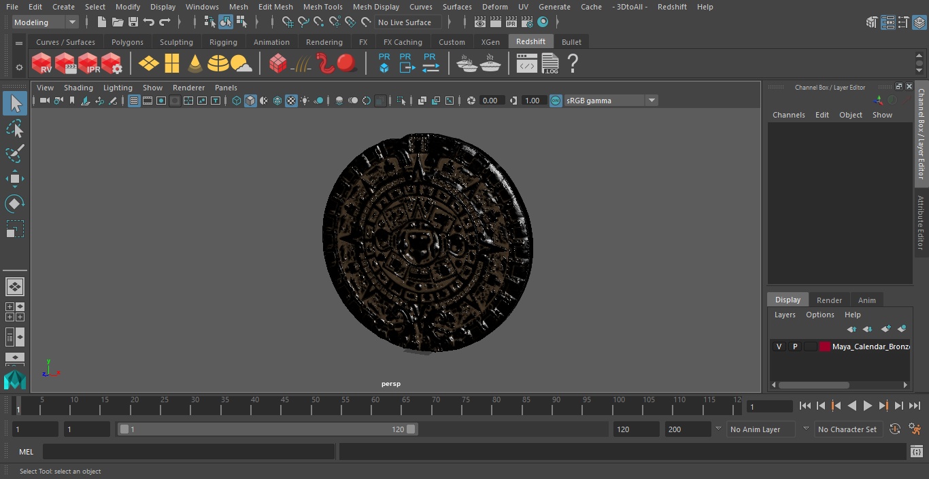Toggle visibility V of Maya_Calendar_Bronze layer
929x479 pixels.
pyautogui.click(x=779, y=347)
